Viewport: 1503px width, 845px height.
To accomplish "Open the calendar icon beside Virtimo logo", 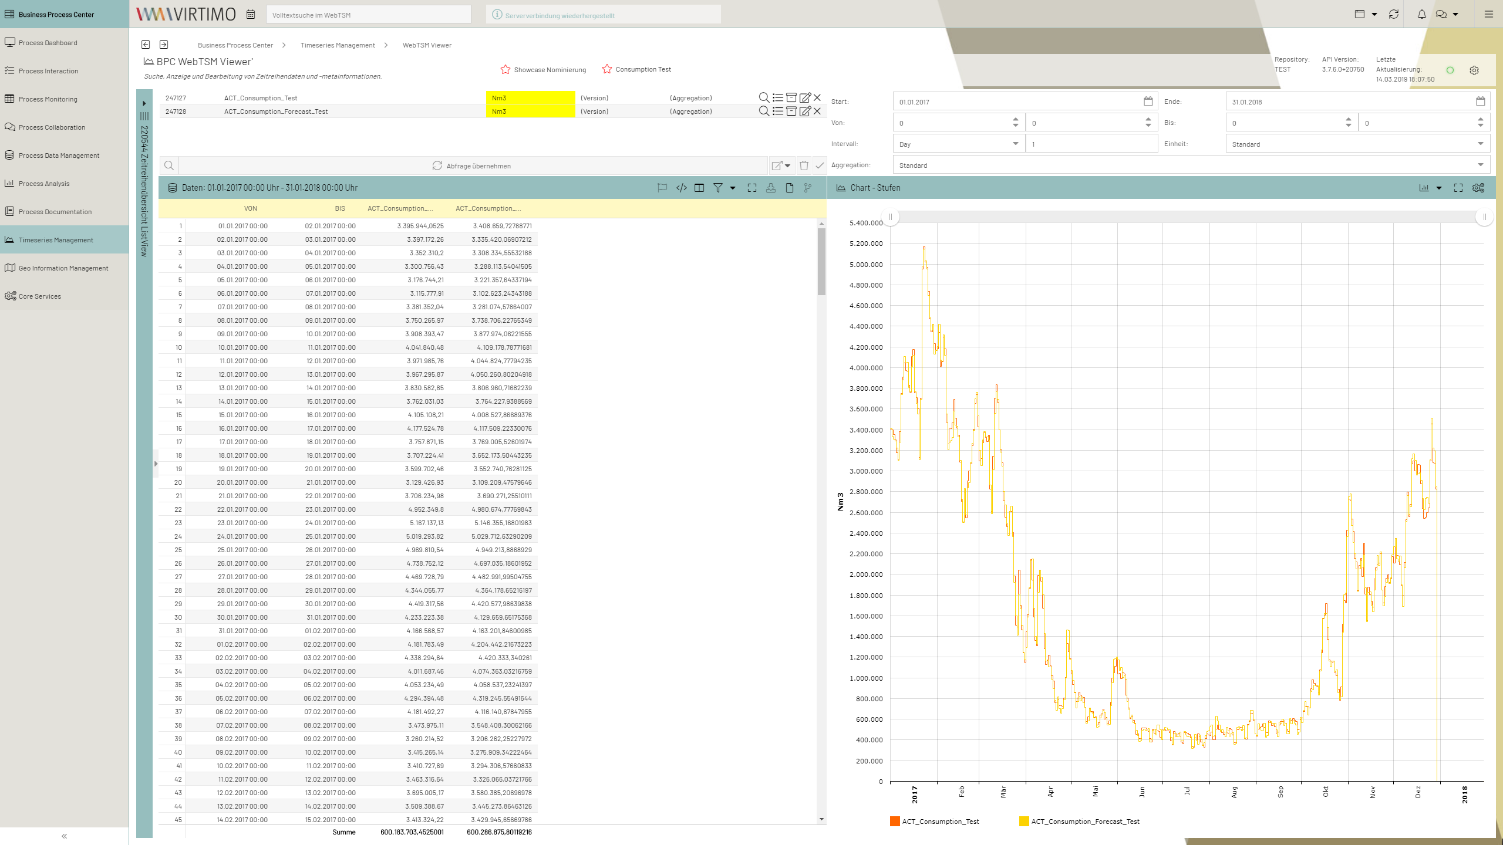I will pyautogui.click(x=251, y=15).
